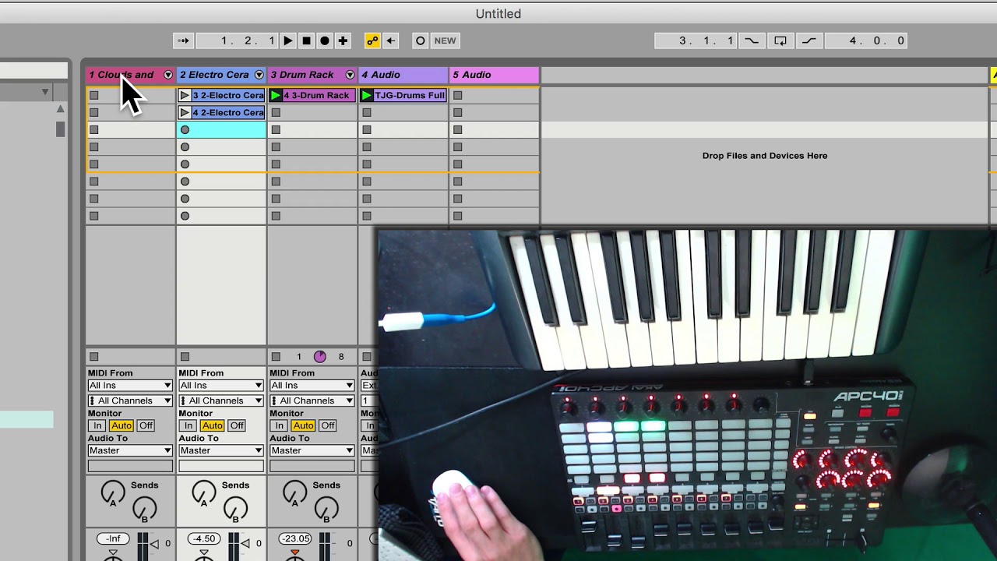Select the 3 Drum Rack track title

[302, 75]
